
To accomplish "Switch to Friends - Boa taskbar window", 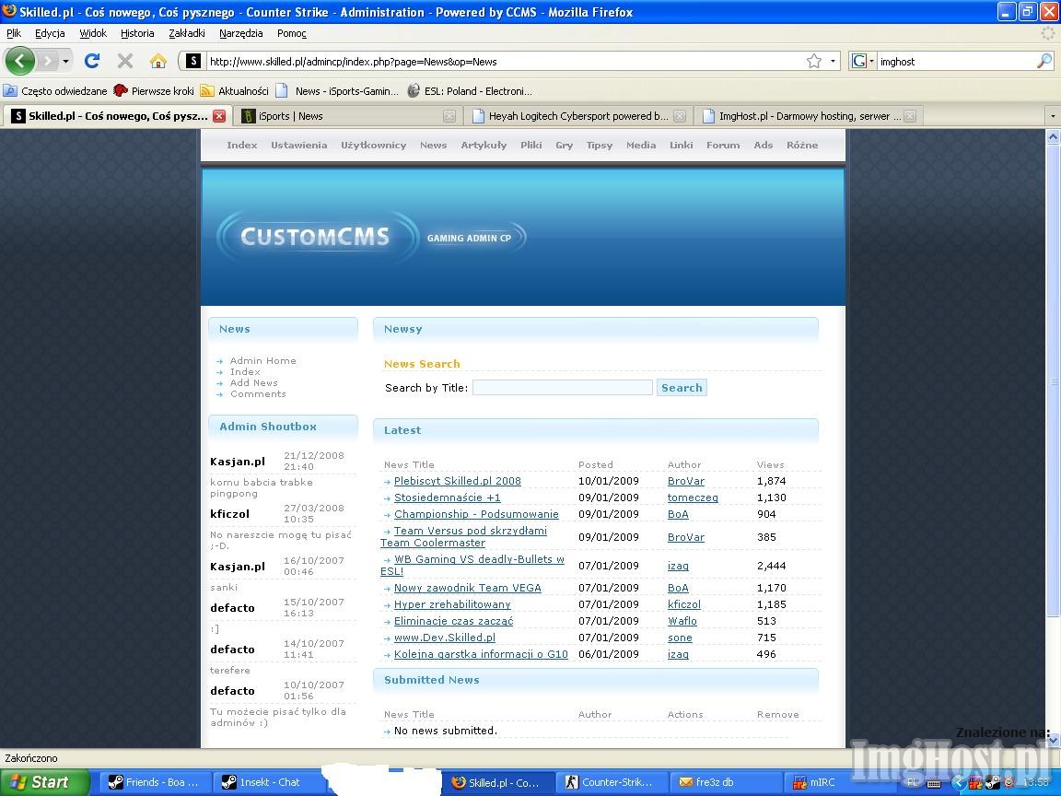I will coord(155,782).
